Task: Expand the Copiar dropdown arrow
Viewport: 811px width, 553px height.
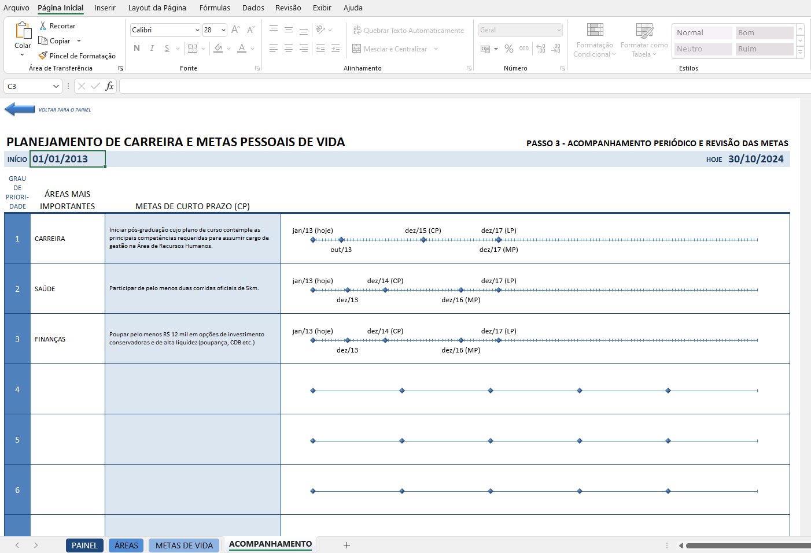Action: click(79, 41)
